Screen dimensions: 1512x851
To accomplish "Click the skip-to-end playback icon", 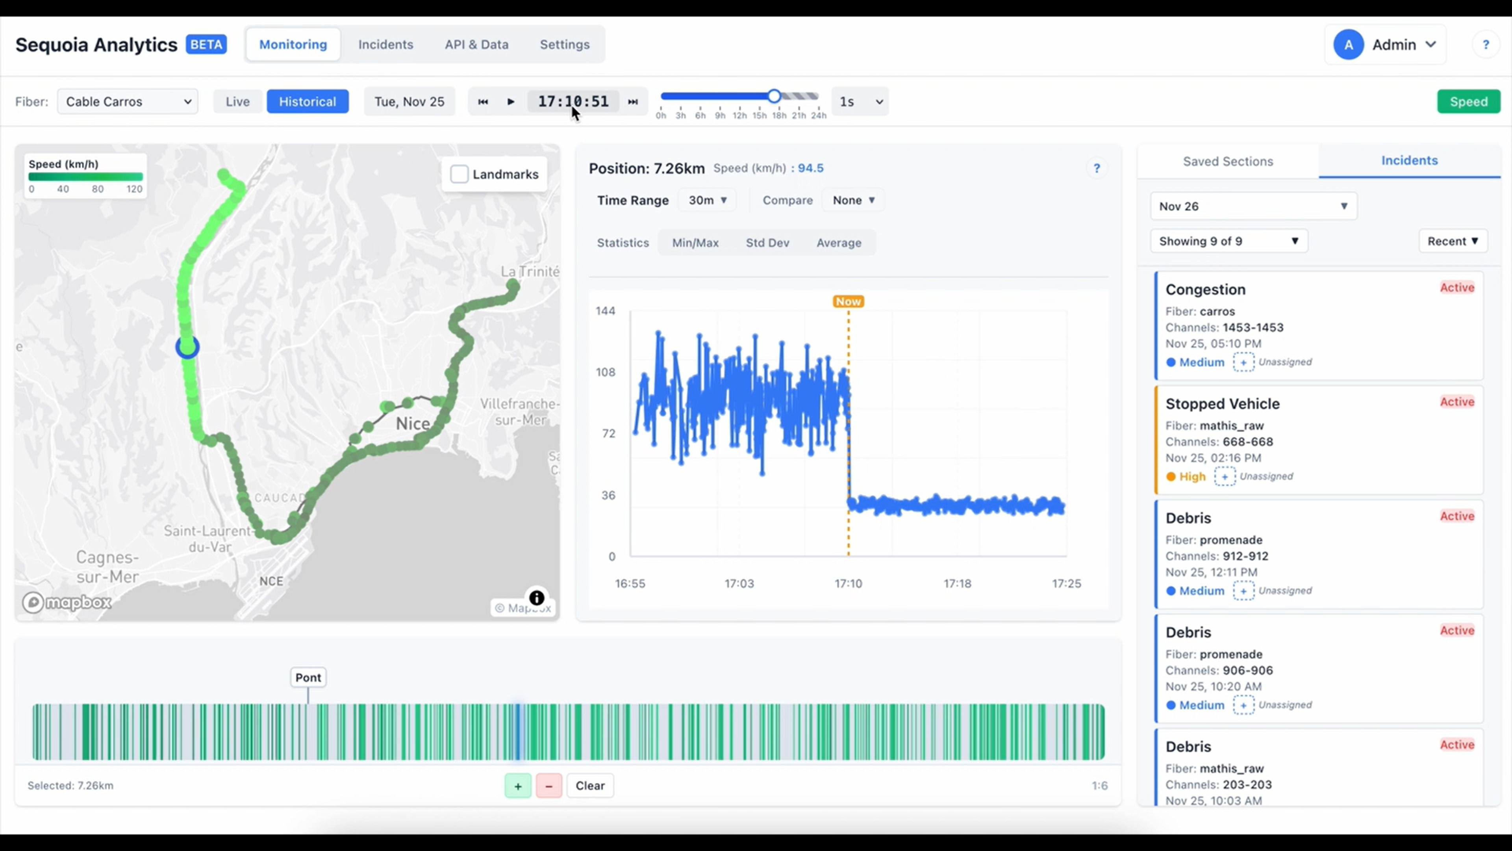I will tap(633, 102).
